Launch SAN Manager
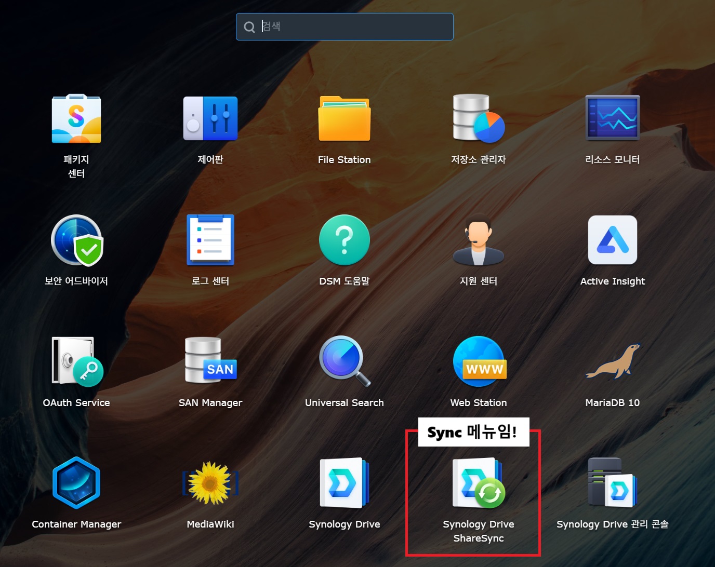 (210, 362)
